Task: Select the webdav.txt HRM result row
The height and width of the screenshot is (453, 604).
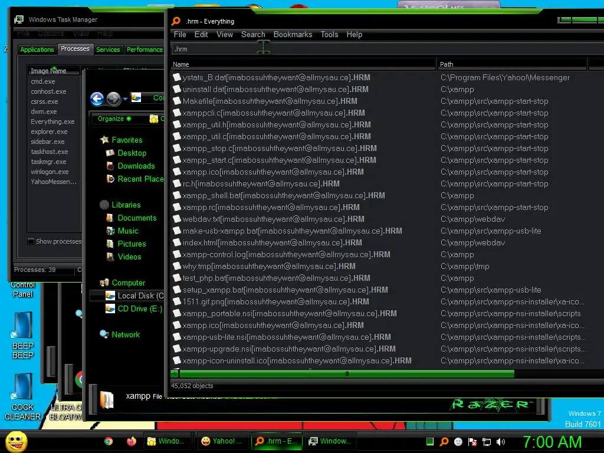Action: [274, 219]
